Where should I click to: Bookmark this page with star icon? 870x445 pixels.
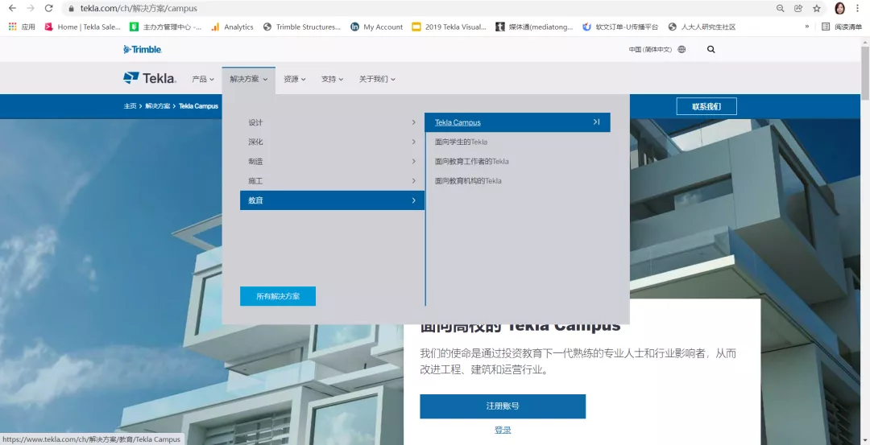pos(817,8)
